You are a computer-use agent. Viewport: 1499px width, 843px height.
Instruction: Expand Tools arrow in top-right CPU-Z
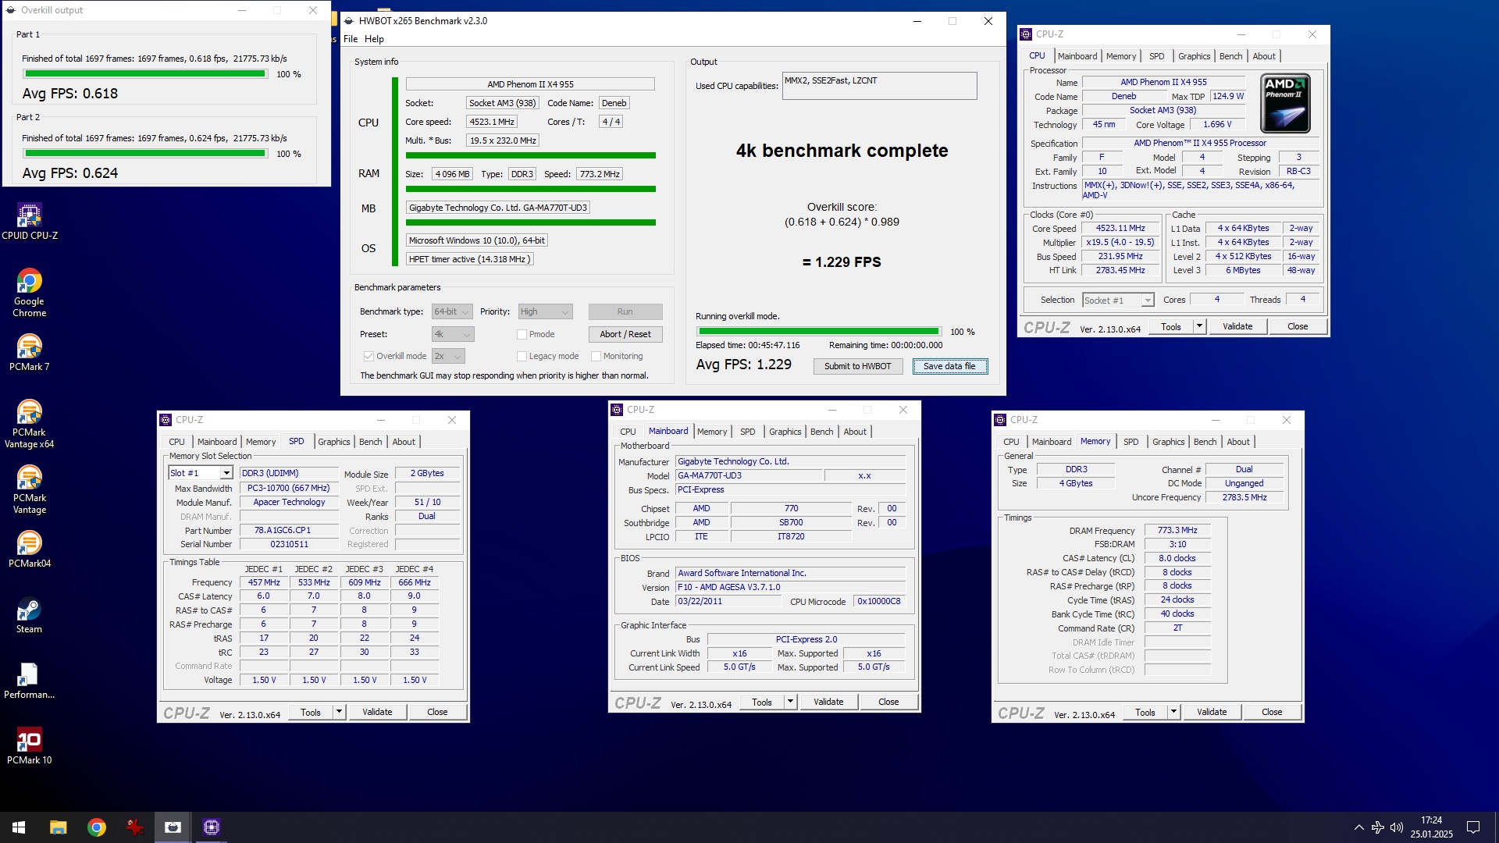[x=1200, y=326]
